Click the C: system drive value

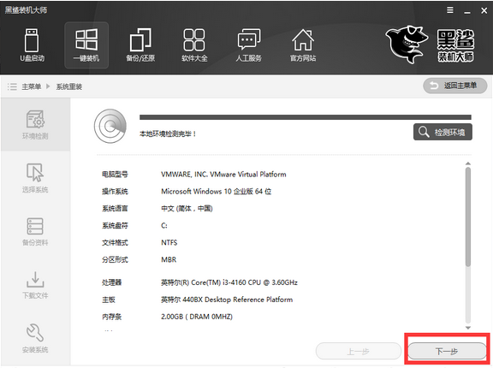coord(164,226)
